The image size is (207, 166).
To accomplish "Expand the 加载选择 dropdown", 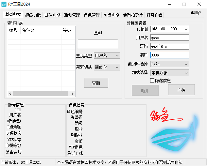I will 169,73.
